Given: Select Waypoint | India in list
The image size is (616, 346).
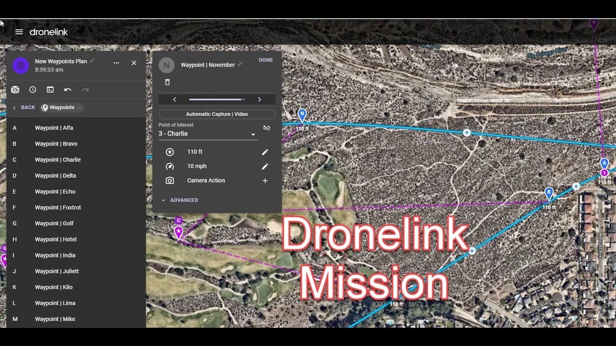Looking at the screenshot, I should pyautogui.click(x=76, y=255).
